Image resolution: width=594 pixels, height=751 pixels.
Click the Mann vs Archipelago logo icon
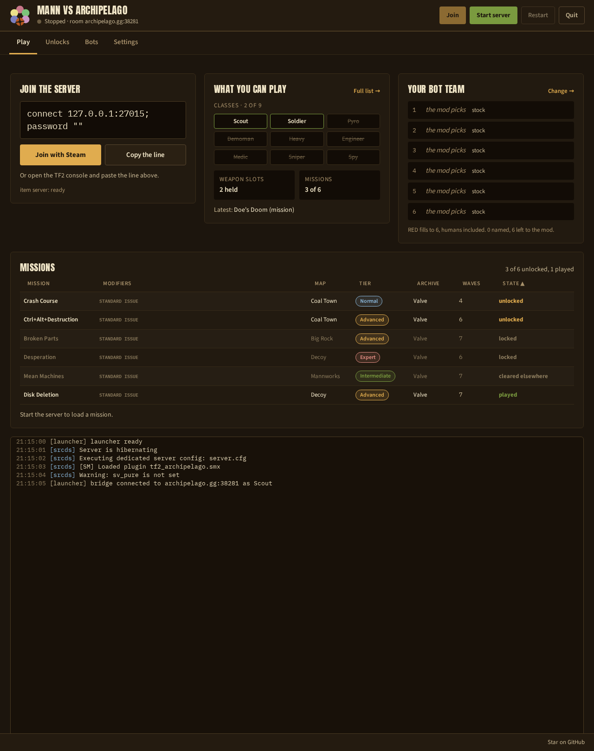20,15
